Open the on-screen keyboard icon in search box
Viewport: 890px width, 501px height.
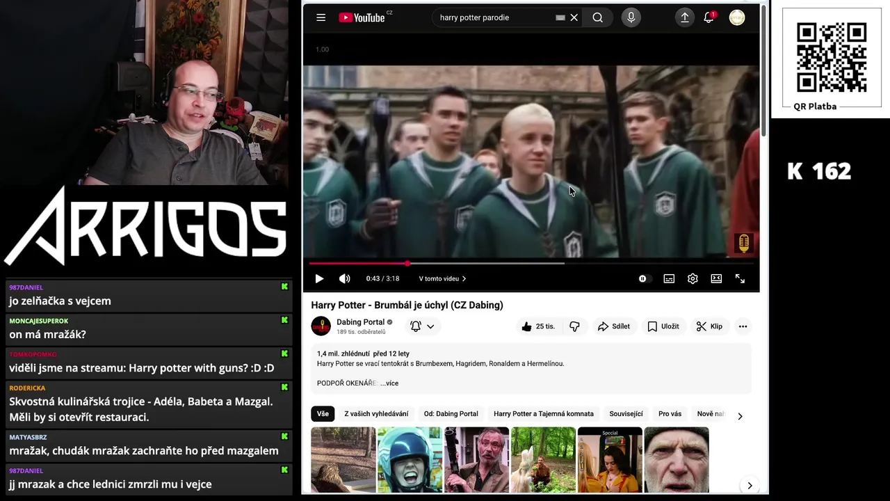tap(560, 17)
